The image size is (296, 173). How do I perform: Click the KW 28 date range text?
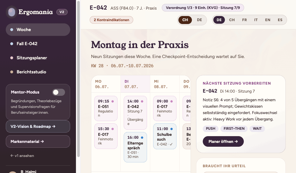click(122, 66)
